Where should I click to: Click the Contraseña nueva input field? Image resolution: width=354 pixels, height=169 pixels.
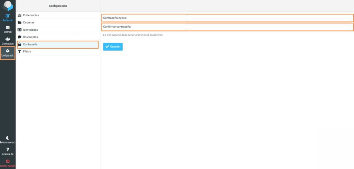(268, 18)
